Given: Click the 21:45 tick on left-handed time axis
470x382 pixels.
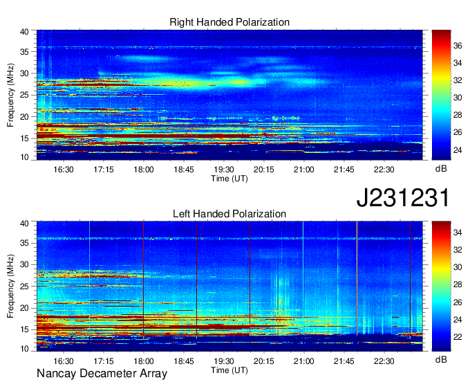Looking at the screenshot, I should coord(344,361).
